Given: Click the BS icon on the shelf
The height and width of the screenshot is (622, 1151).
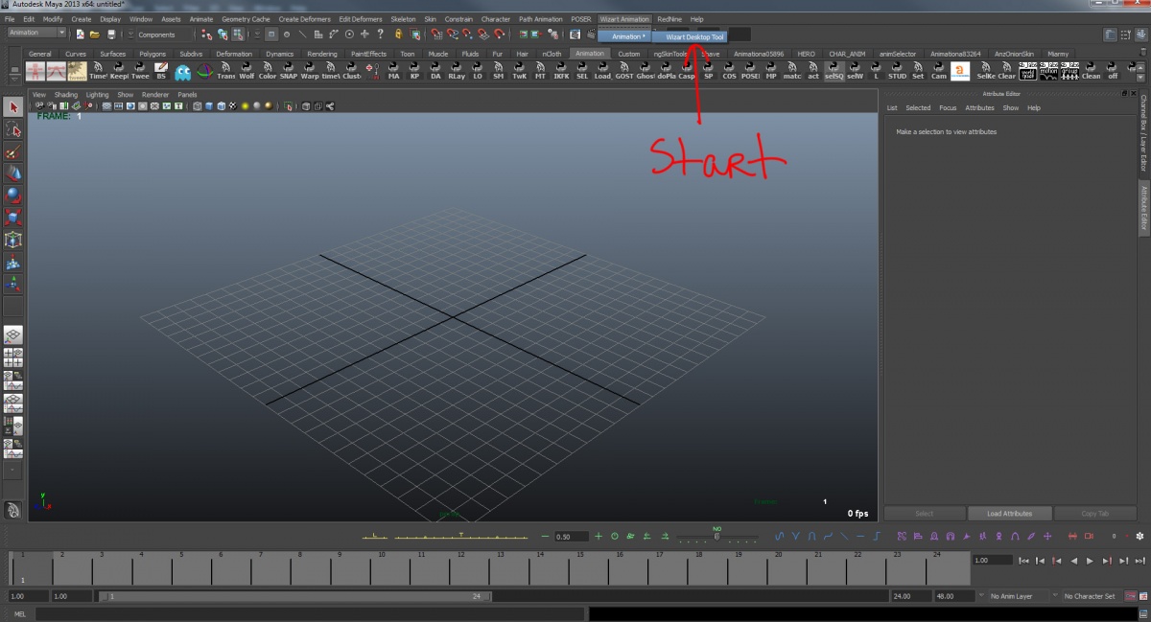Looking at the screenshot, I should pos(161,70).
